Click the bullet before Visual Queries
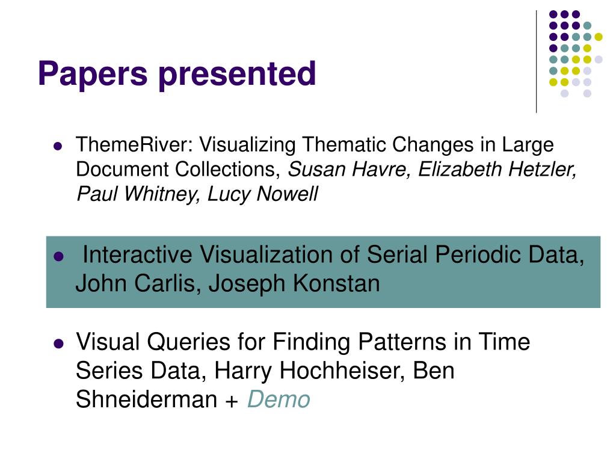Viewport: 616px width, 462px height. pyautogui.click(x=58, y=343)
